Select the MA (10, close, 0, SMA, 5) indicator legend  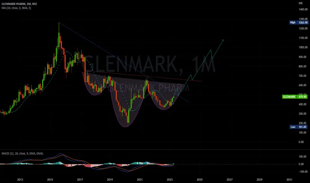[x=16, y=8]
